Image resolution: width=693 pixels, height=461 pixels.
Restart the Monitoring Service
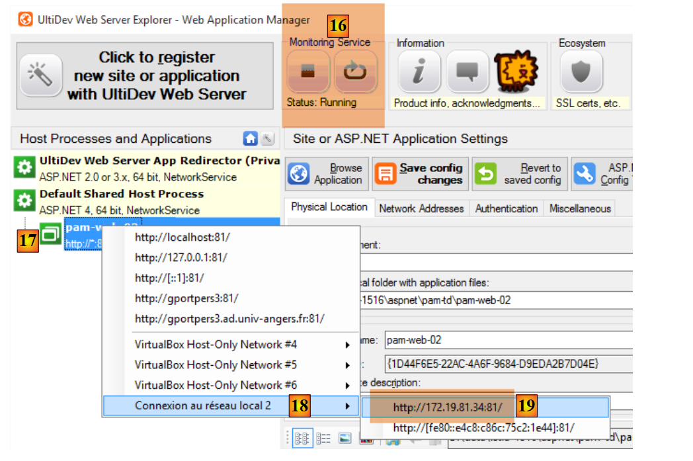(355, 72)
